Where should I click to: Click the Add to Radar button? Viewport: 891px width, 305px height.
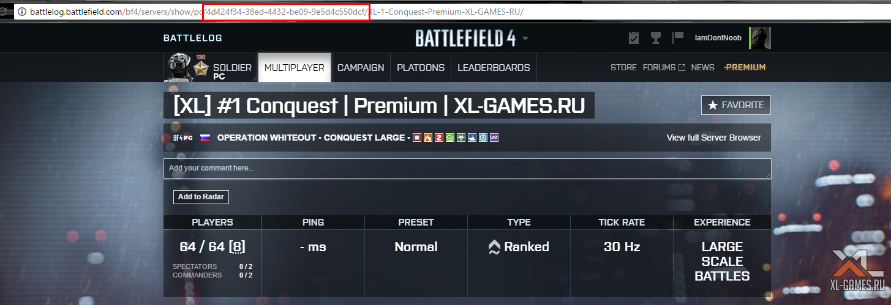pyautogui.click(x=201, y=197)
